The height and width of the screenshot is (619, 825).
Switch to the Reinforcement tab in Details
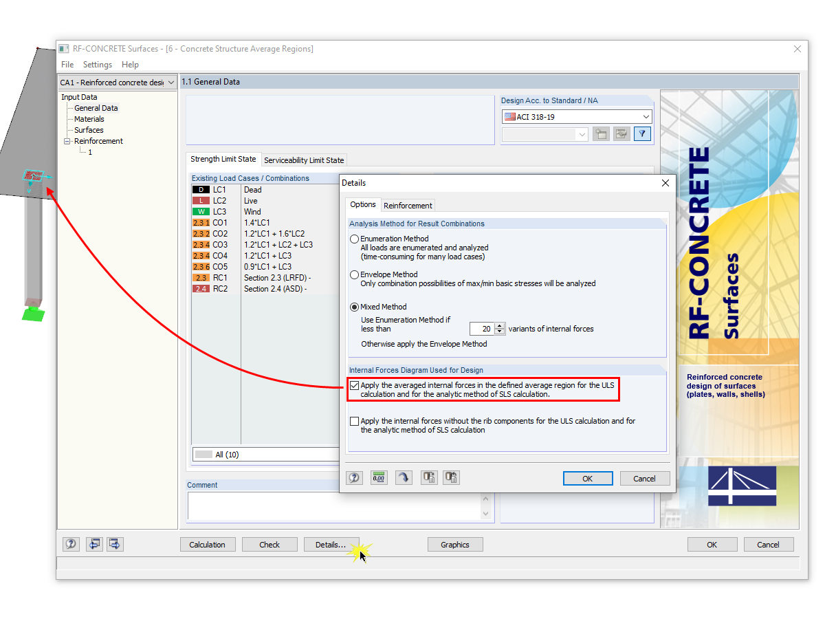pos(408,205)
